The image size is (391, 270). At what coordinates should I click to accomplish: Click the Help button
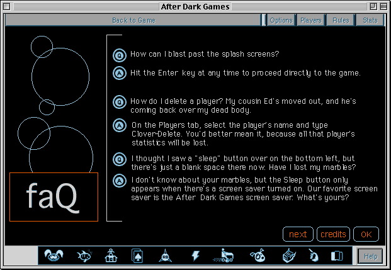(x=370, y=256)
